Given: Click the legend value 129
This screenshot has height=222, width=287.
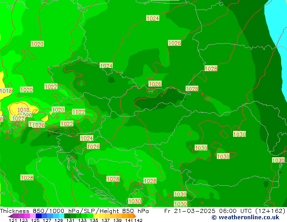Looking at the screenshot, I should click(x=59, y=220).
